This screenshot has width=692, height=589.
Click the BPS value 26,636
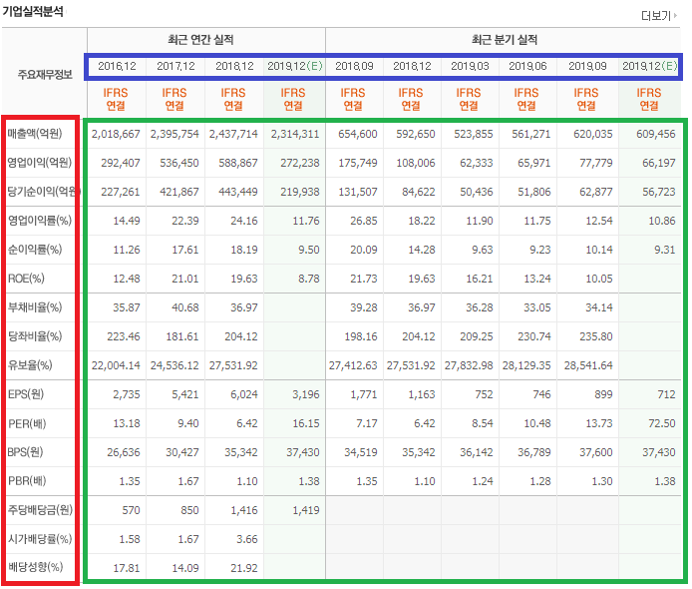point(123,452)
